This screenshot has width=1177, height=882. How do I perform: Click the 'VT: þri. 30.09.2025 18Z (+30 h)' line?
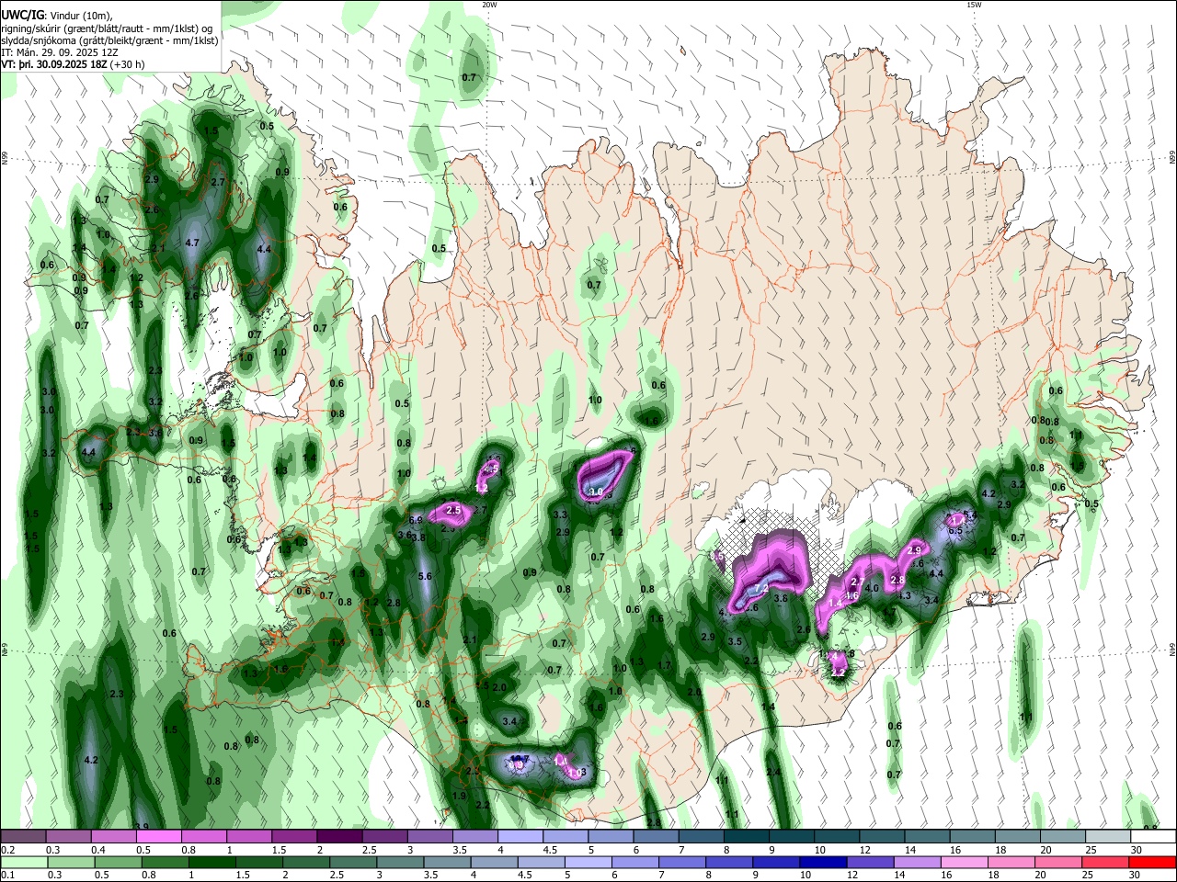(73, 64)
